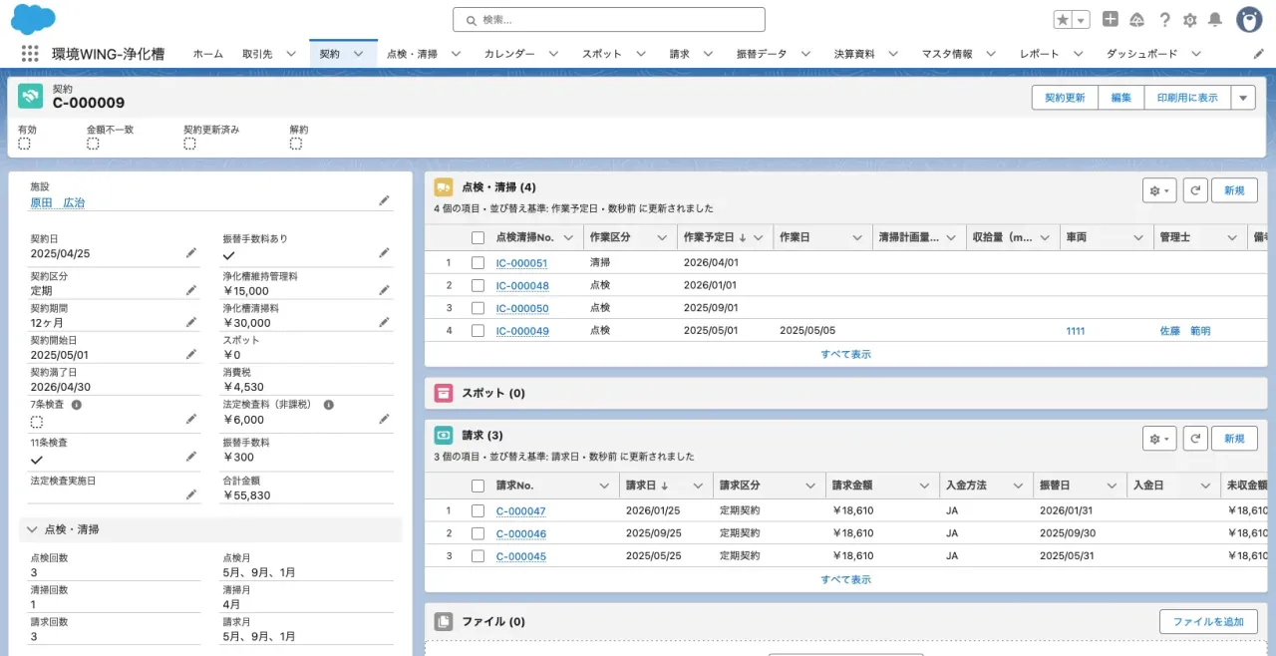The image size is (1276, 656).
Task: Open the 契約 tab dropdown chevron
Action: [x=359, y=54]
